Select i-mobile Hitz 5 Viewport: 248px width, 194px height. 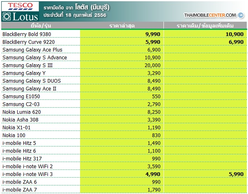click(x=19, y=143)
